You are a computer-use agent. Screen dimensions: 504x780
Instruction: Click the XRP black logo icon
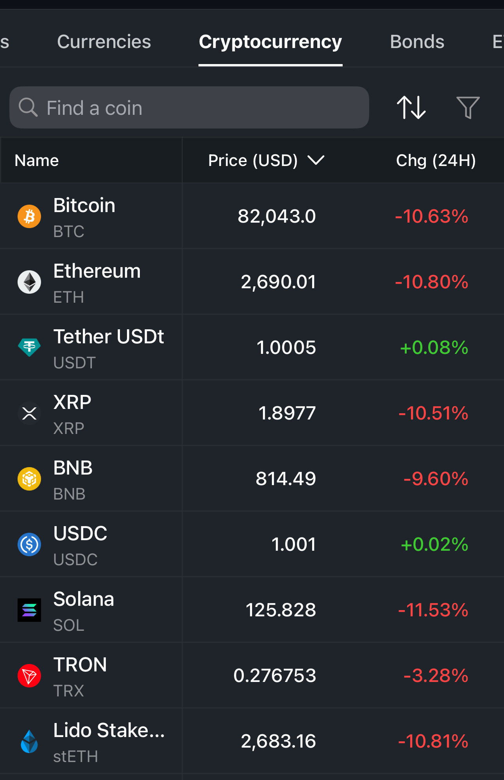29,413
